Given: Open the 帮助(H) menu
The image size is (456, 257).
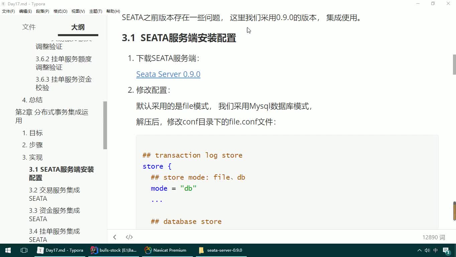Looking at the screenshot, I should [x=113, y=11].
